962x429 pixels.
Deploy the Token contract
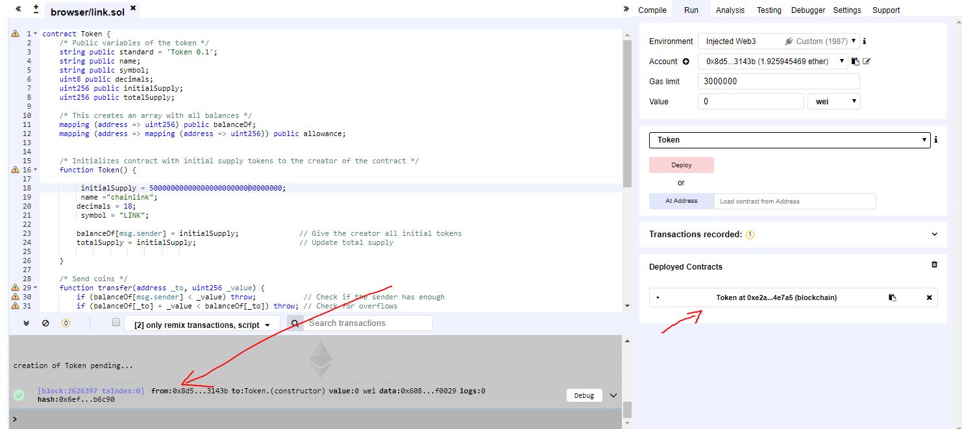pyautogui.click(x=682, y=165)
